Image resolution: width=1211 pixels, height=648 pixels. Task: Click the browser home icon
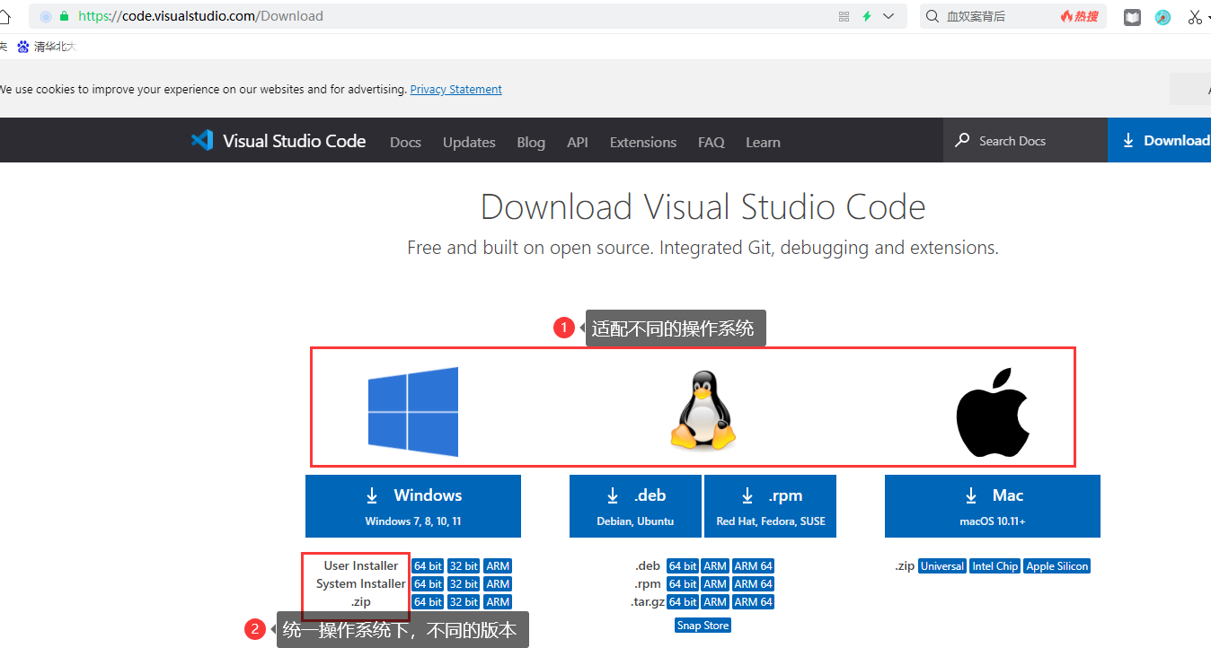pyautogui.click(x=4, y=16)
